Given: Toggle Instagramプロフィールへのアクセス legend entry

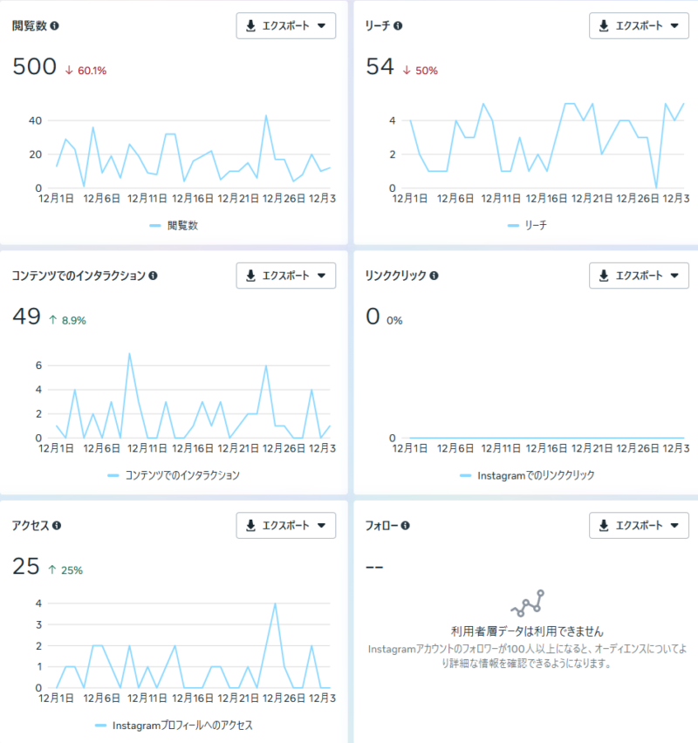Looking at the screenshot, I should coord(173,726).
